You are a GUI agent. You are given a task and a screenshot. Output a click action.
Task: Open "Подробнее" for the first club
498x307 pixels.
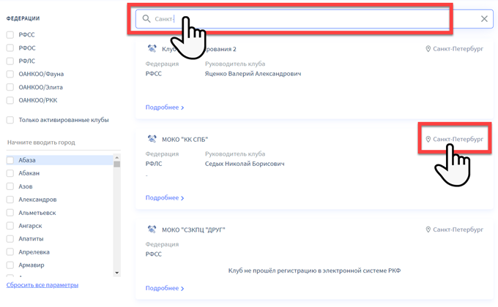(x=164, y=107)
